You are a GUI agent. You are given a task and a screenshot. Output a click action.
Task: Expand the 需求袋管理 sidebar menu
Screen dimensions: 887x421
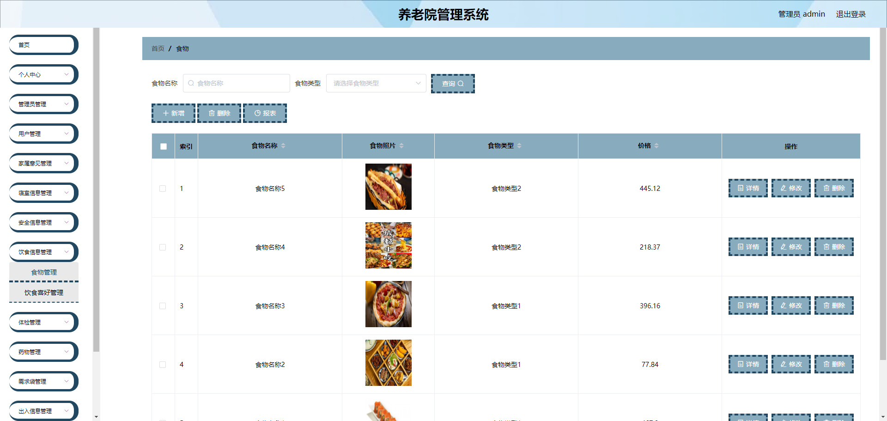point(43,381)
